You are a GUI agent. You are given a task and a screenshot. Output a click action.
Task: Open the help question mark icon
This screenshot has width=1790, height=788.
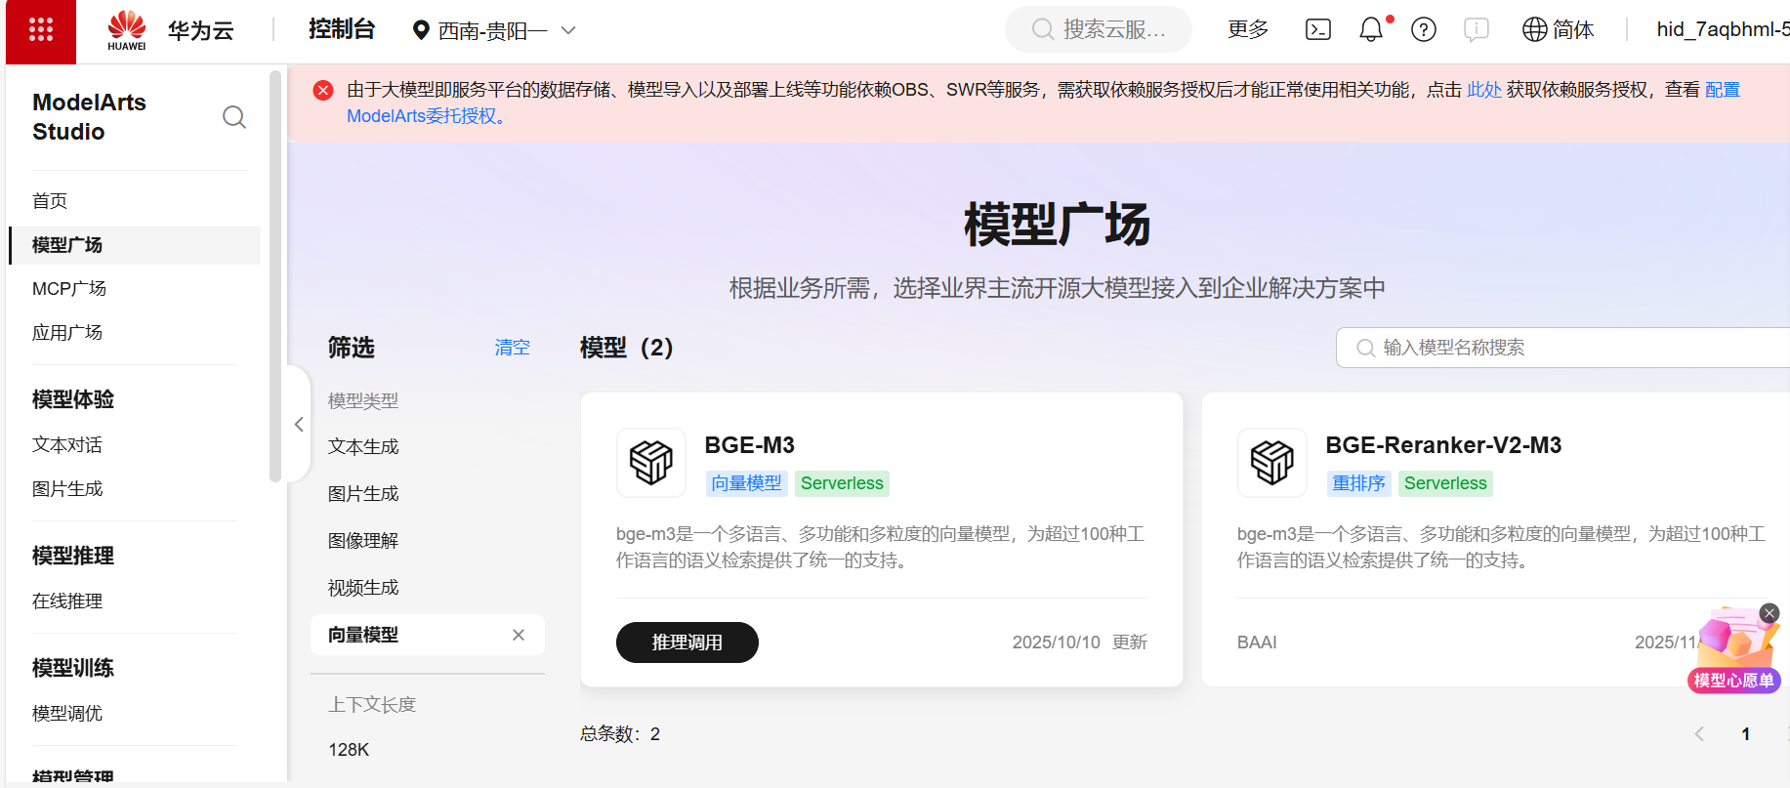1424,29
